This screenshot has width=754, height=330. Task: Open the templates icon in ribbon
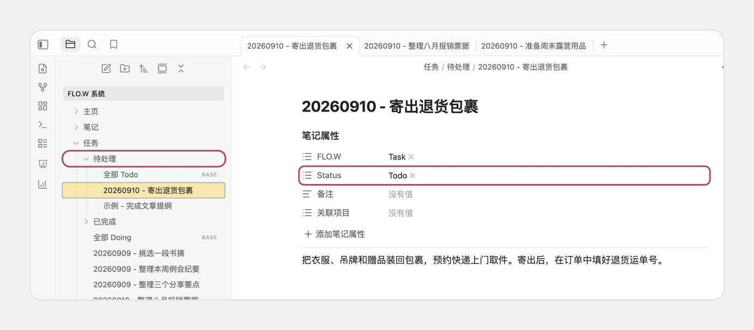coord(42,143)
